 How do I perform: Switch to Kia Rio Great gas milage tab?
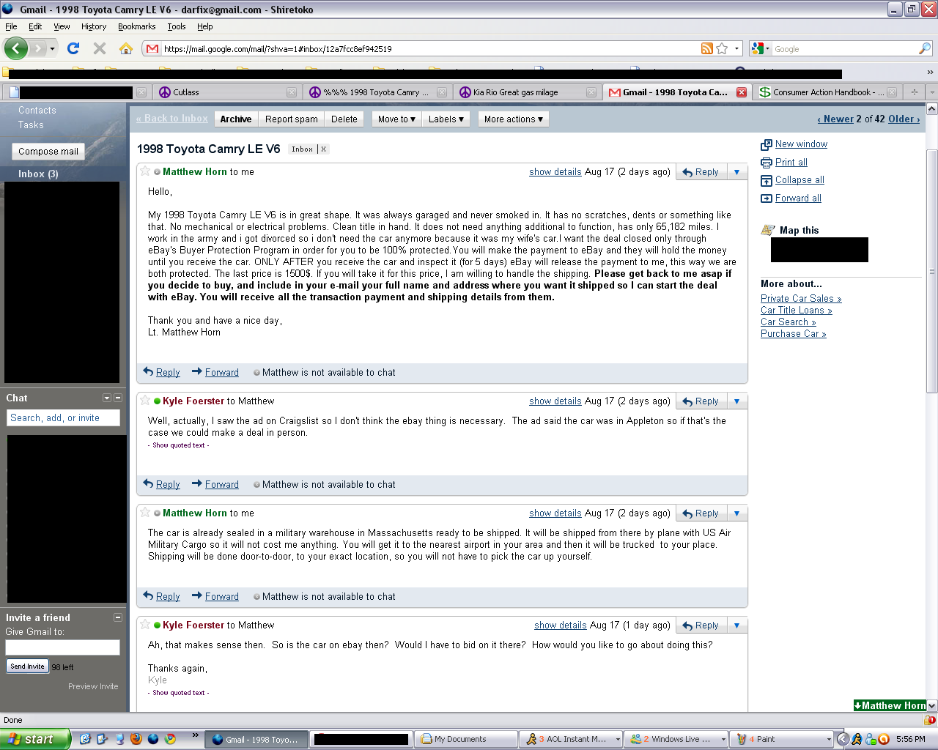click(x=525, y=92)
